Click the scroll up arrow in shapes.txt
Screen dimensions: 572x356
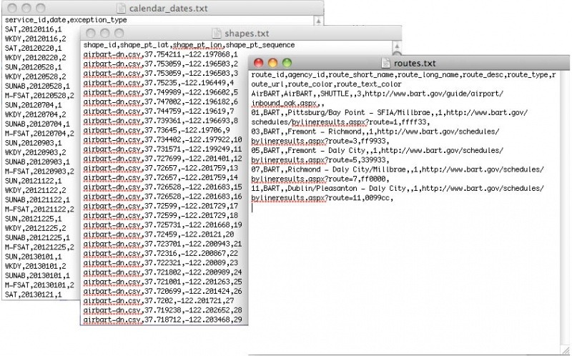397,46
